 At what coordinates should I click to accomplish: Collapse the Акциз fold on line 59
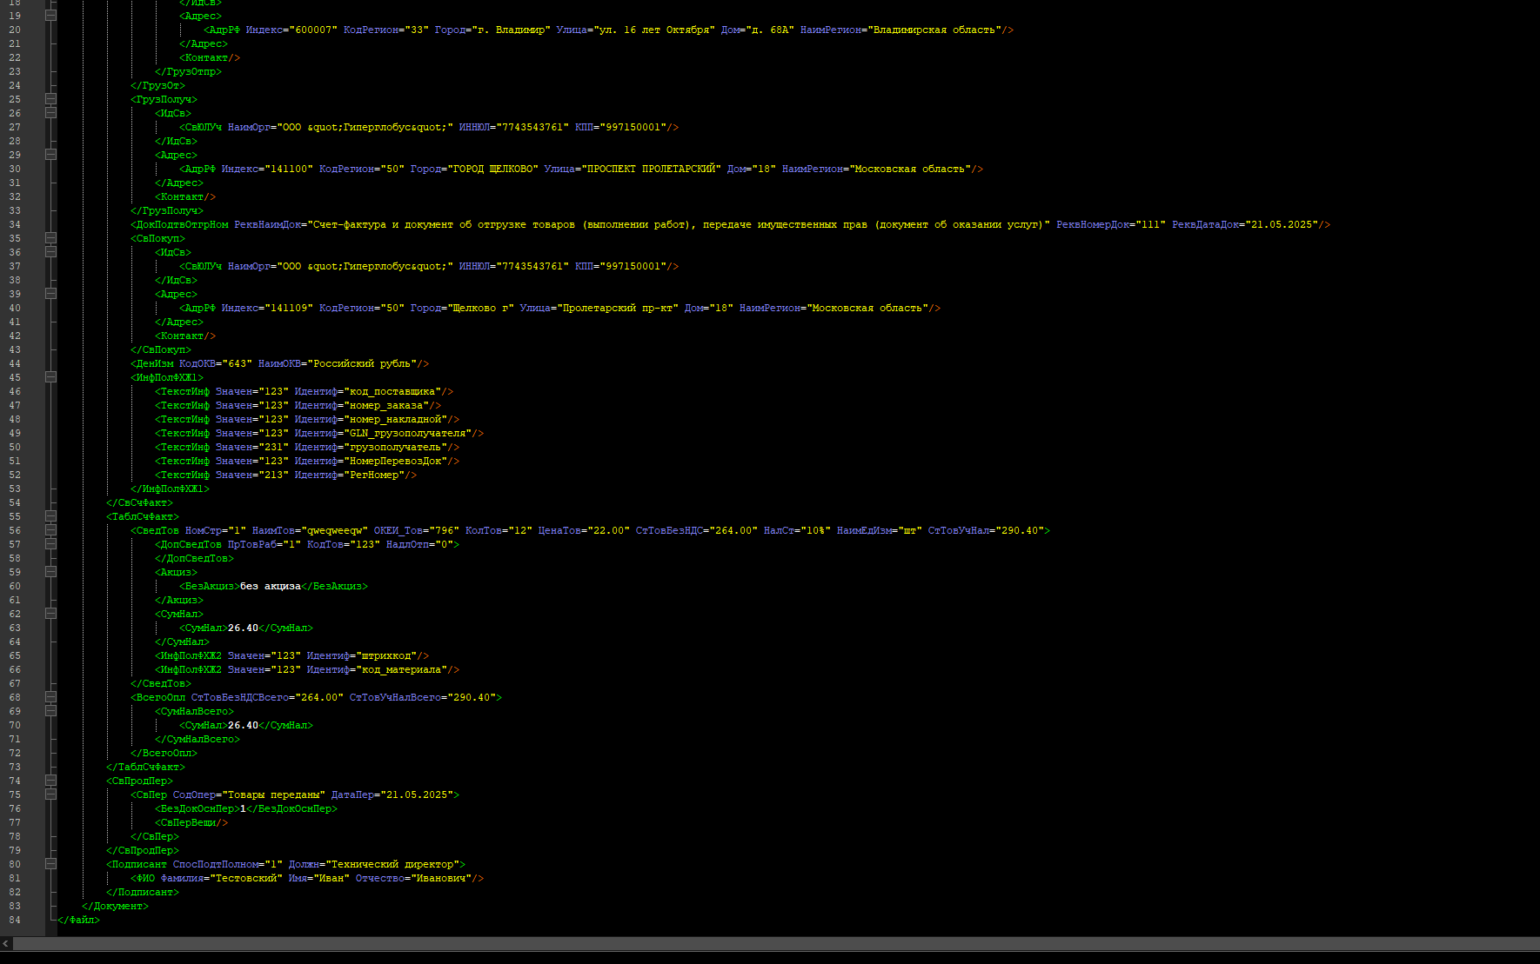click(50, 572)
